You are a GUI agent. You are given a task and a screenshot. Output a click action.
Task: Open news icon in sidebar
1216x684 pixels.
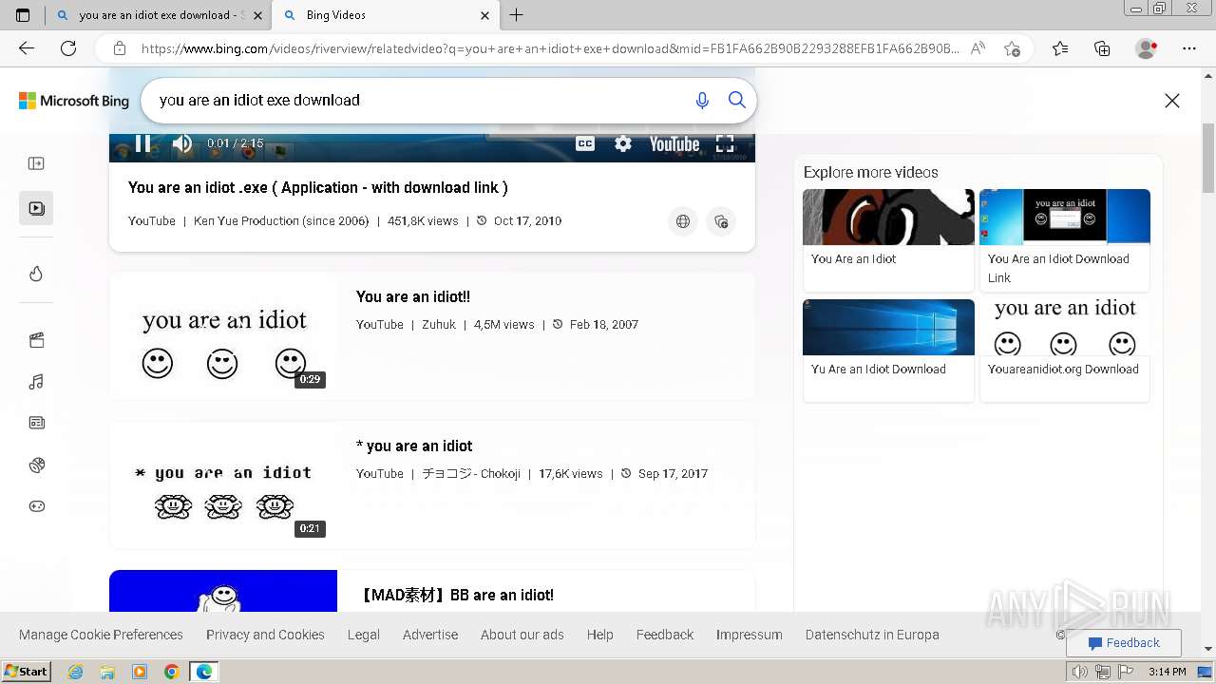click(36, 423)
